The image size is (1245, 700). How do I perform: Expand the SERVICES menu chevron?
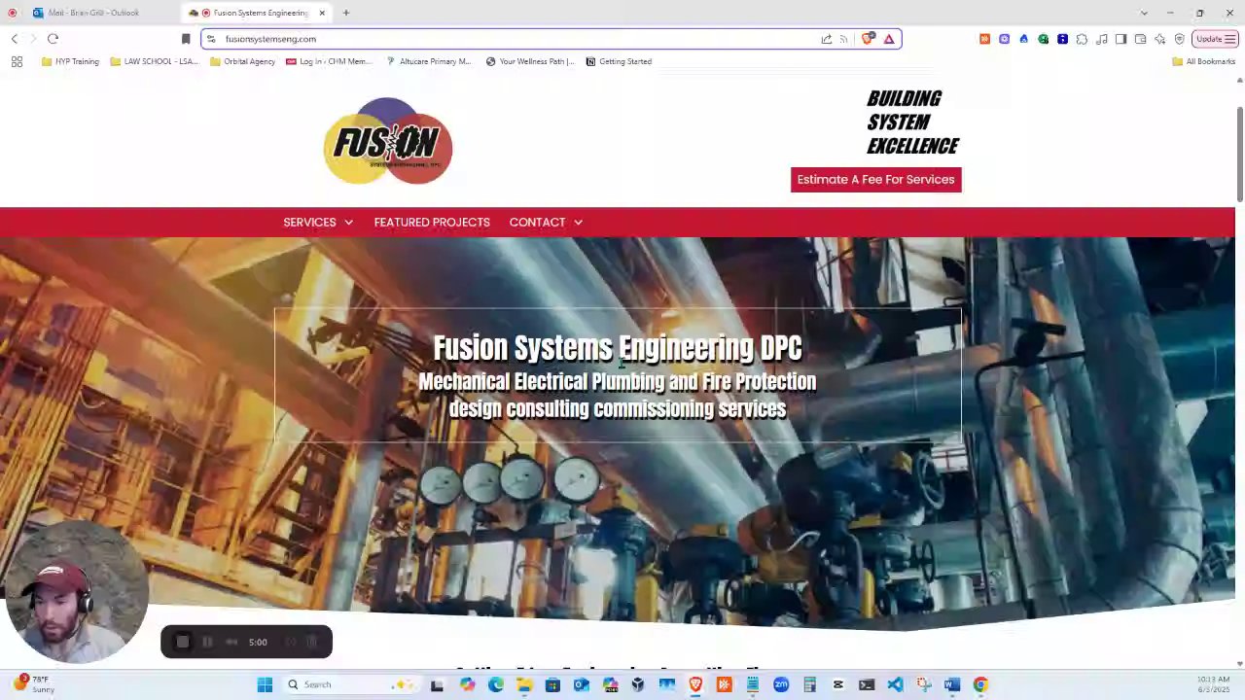348,223
